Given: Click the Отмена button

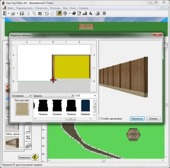Looking at the screenshot, I should [x=153, y=119].
